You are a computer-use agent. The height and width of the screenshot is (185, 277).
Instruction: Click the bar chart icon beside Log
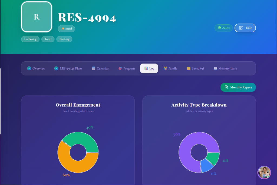(146, 68)
